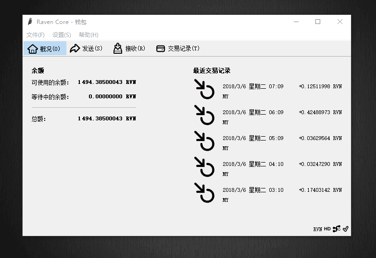Click amount +0.03247290 RVN
The height and width of the screenshot is (258, 376).
pos(320,164)
